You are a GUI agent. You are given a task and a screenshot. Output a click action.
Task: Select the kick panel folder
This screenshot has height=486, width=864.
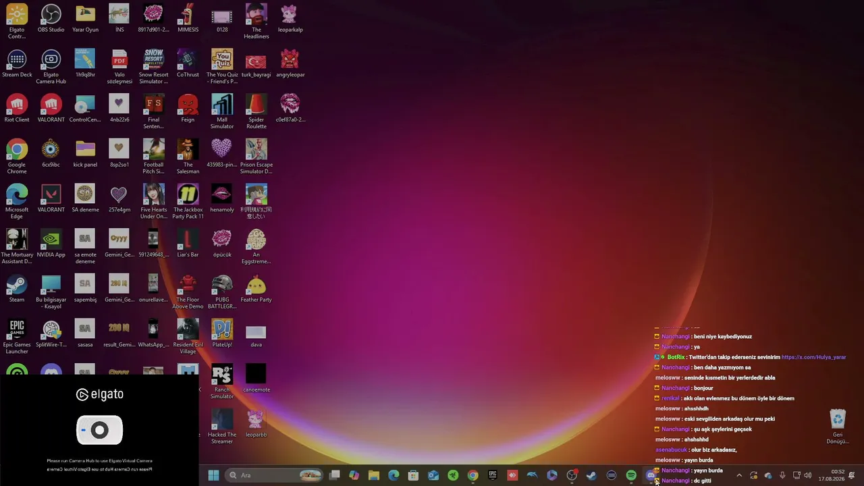85,154
